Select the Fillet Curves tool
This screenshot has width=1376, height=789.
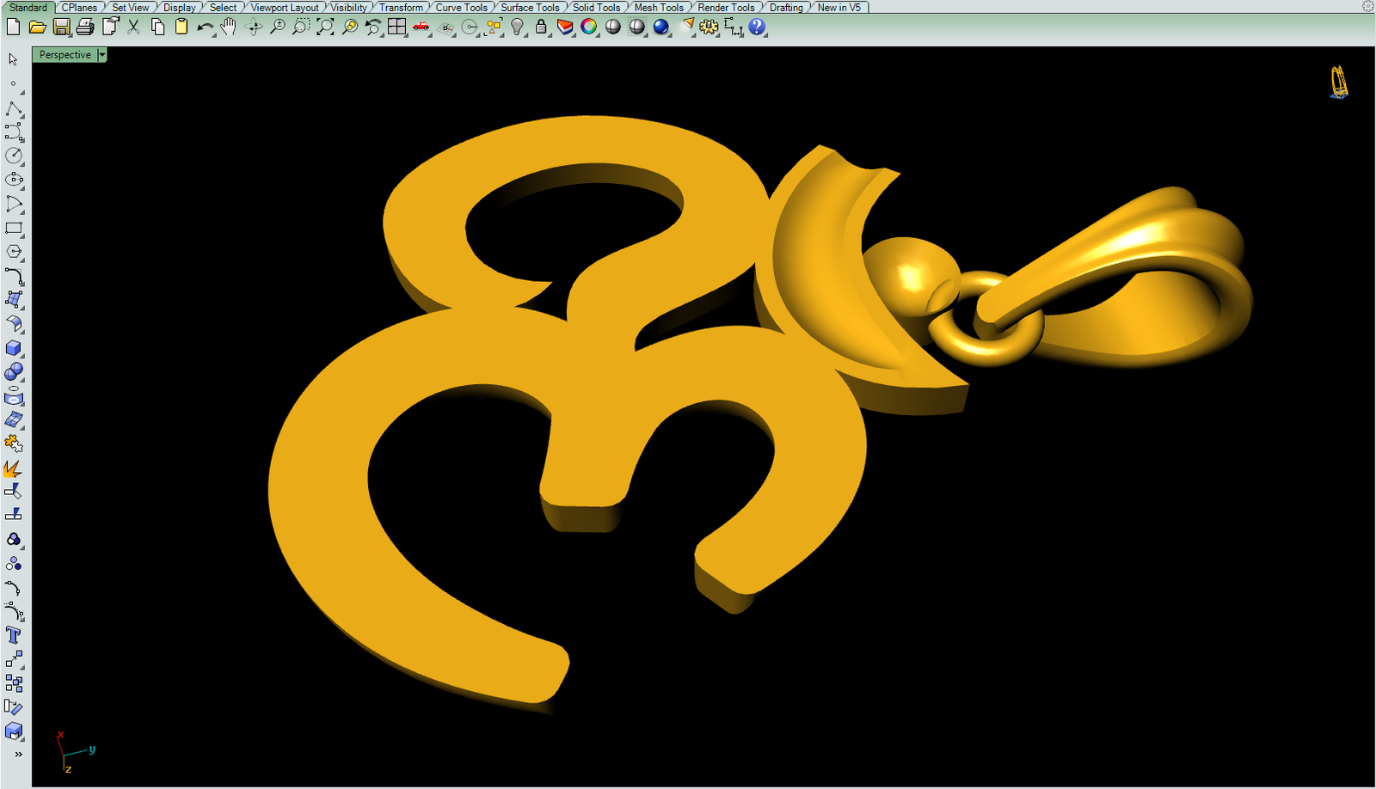(13, 276)
